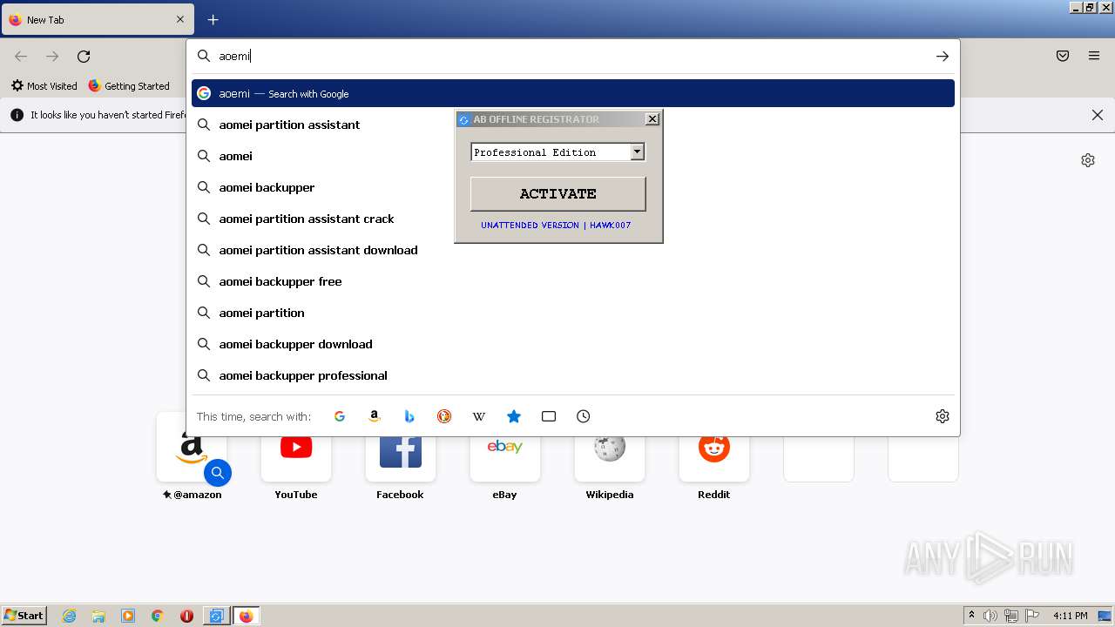Viewport: 1115px width, 627px height.
Task: Click the ACTIVATE button
Action: click(558, 193)
